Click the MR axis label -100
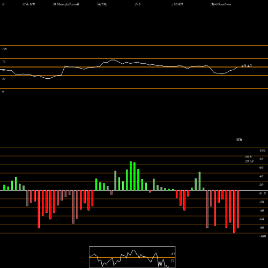This screenshot has width=268, height=268. pyautogui.click(x=263, y=236)
